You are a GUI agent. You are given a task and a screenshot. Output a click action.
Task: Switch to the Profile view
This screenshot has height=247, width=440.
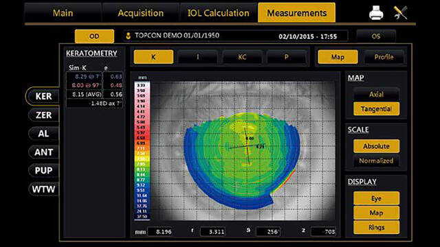tap(384, 57)
